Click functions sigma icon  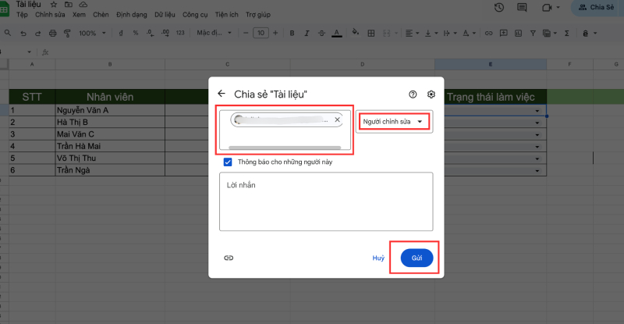pos(567,34)
